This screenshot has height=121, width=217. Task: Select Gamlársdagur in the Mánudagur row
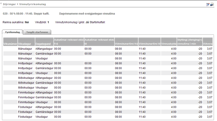44,54
